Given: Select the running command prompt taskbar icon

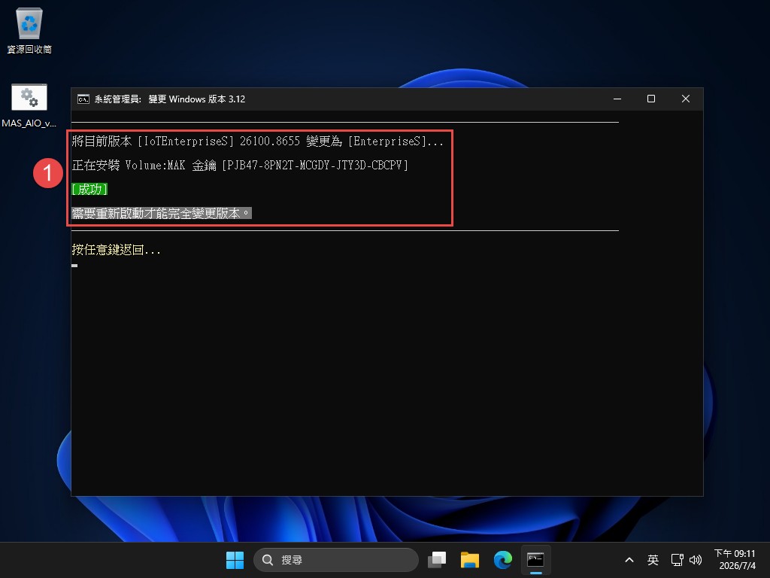Looking at the screenshot, I should 535,560.
